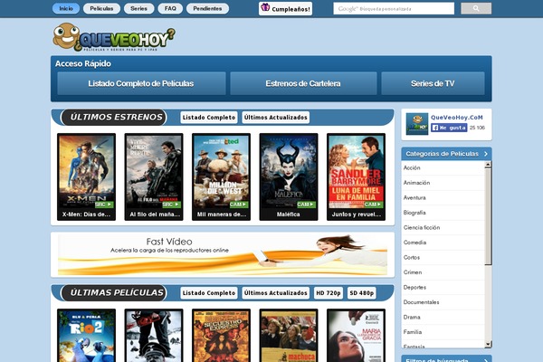Filter by SD 480p
This screenshot has width=543, height=362.
coord(361,292)
